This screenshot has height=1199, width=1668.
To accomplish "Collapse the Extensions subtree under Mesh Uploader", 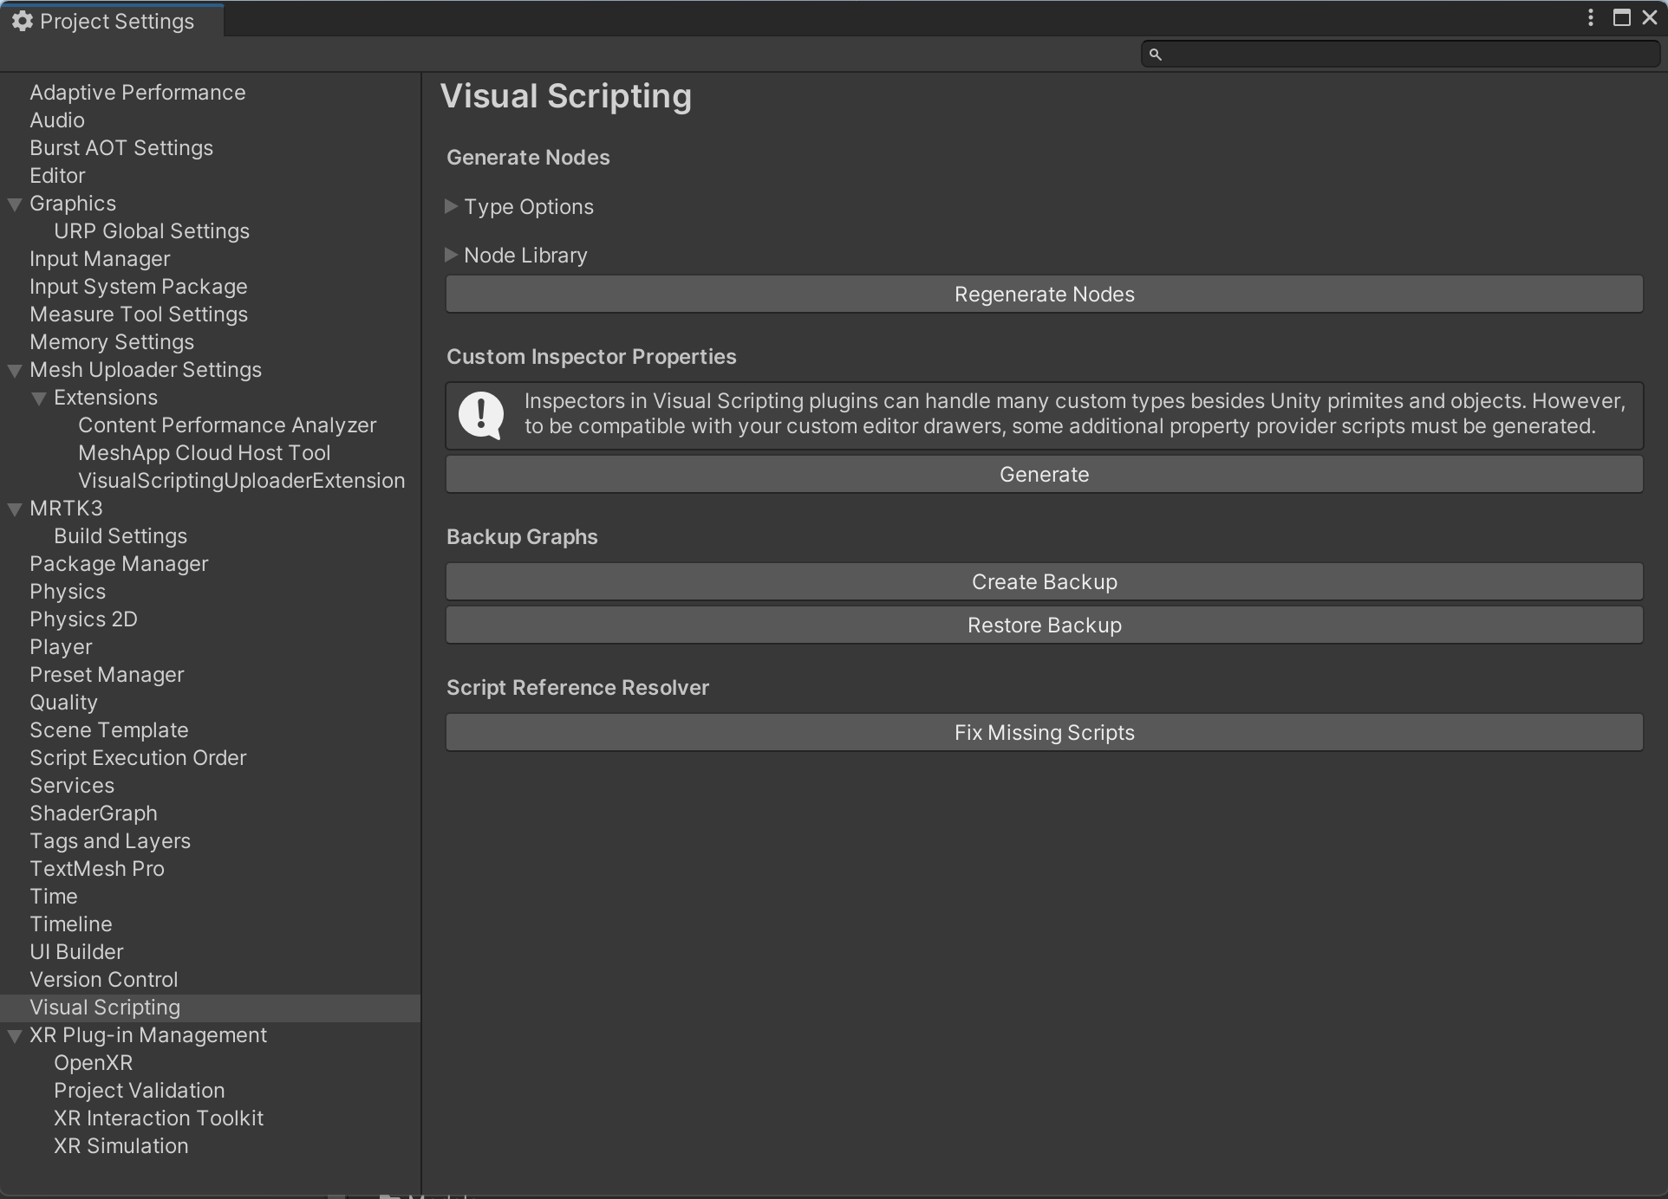I will (x=40, y=397).
